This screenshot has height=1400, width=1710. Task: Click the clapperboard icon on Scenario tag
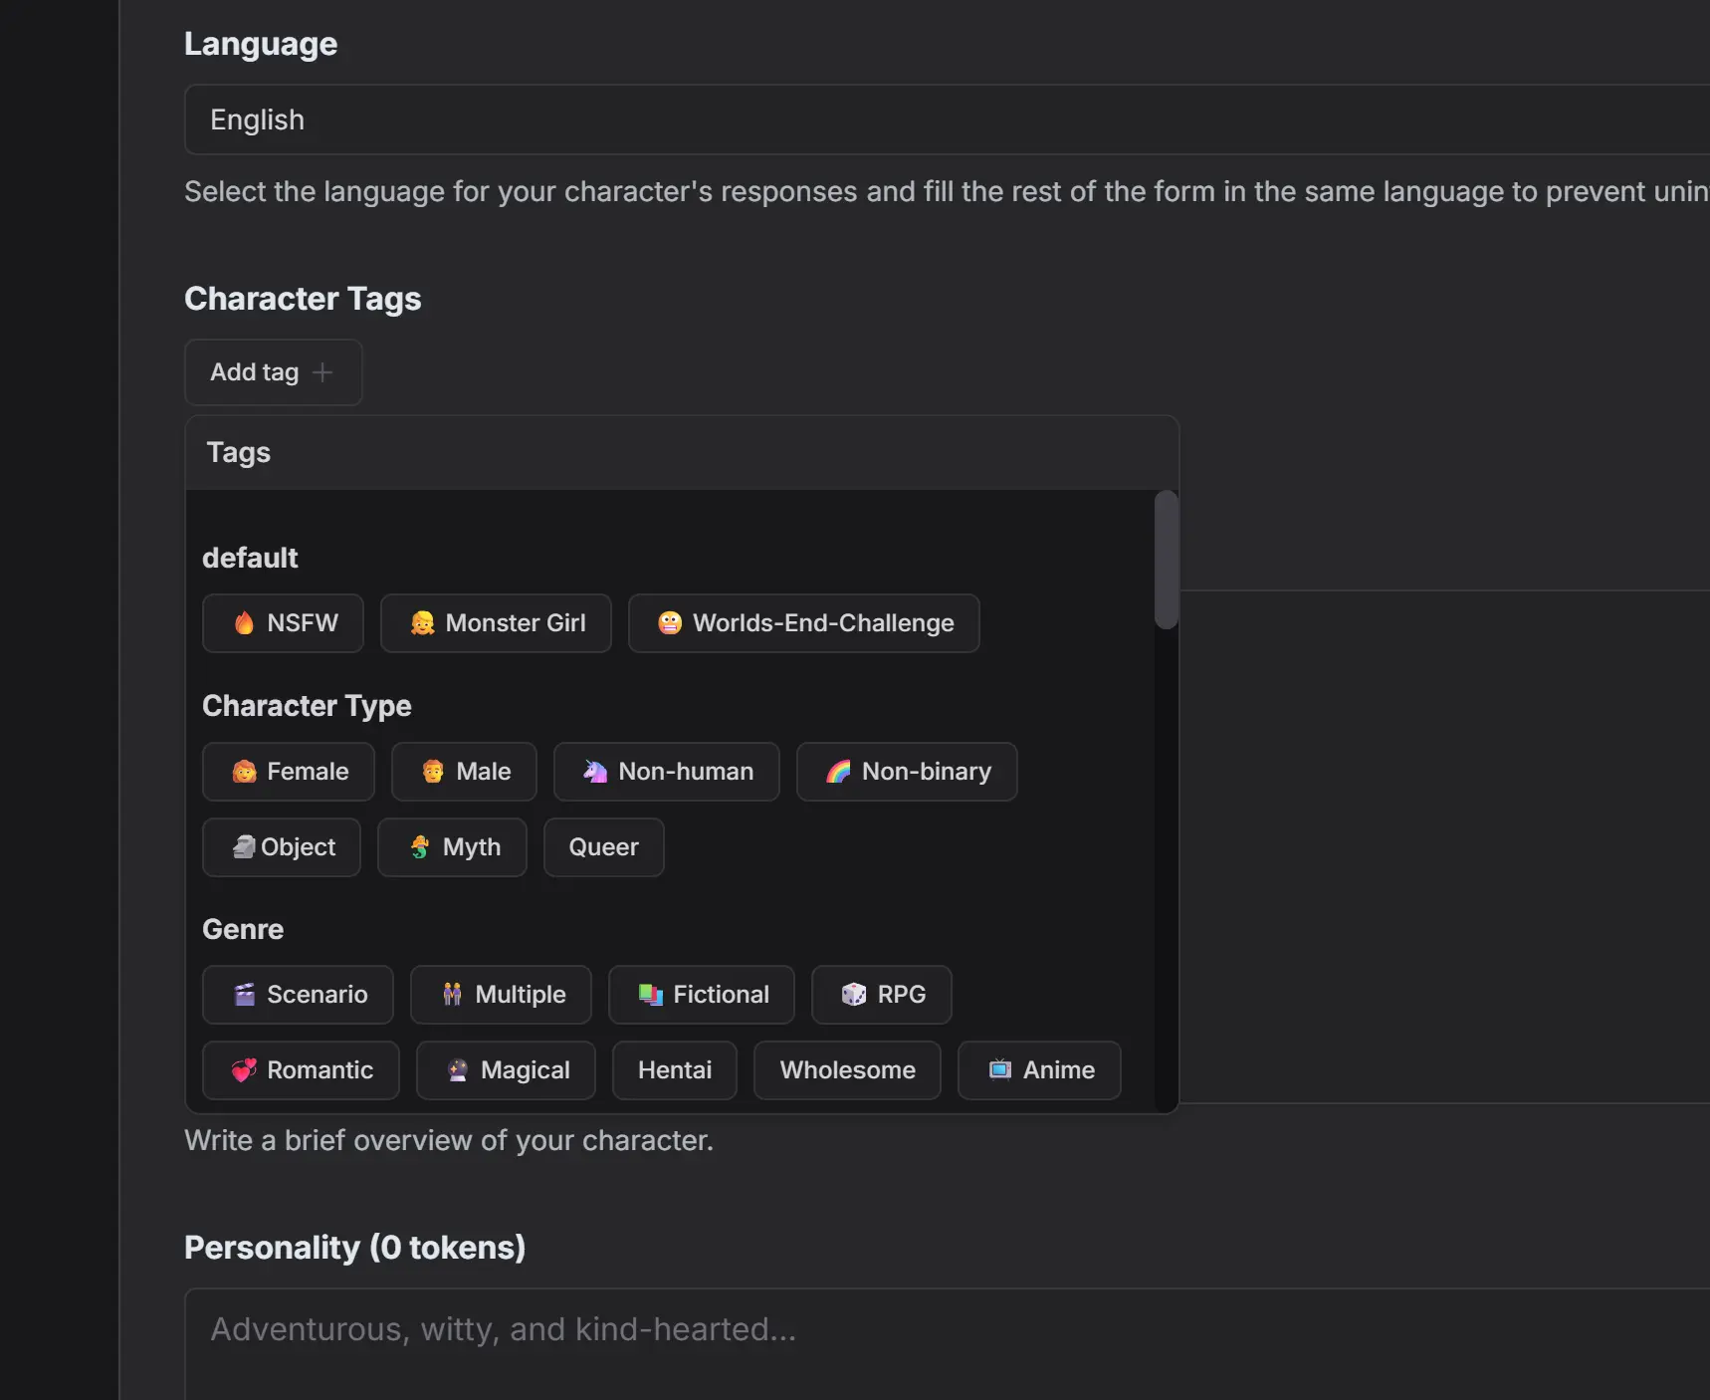pos(244,995)
